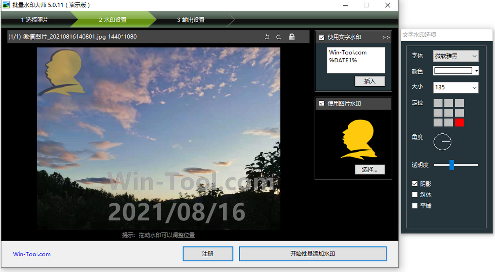Switch to the 3 输出设置 step tab

pyautogui.click(x=191, y=20)
